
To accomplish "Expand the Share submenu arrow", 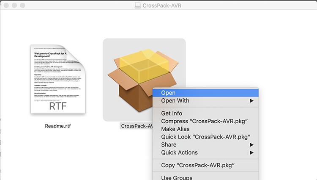I will pyautogui.click(x=251, y=145).
